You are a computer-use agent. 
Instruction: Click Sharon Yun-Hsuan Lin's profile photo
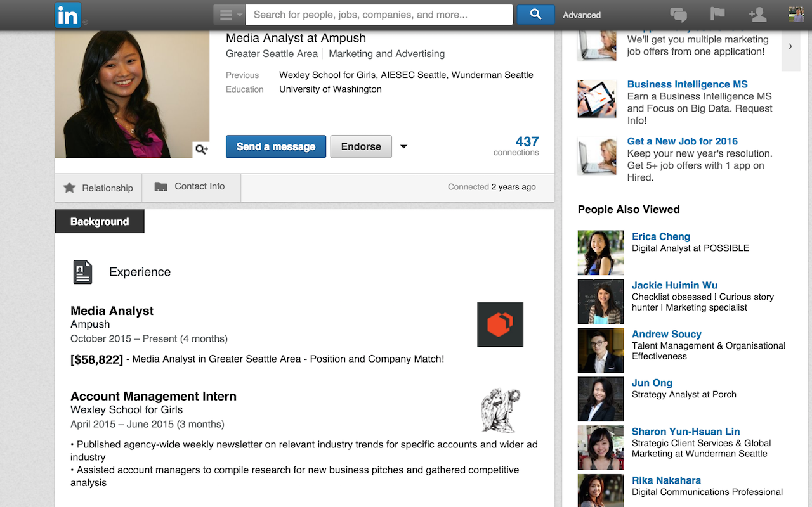tap(601, 448)
